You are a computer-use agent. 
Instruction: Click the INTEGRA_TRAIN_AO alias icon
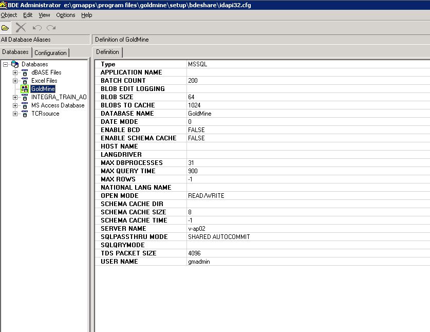point(25,98)
